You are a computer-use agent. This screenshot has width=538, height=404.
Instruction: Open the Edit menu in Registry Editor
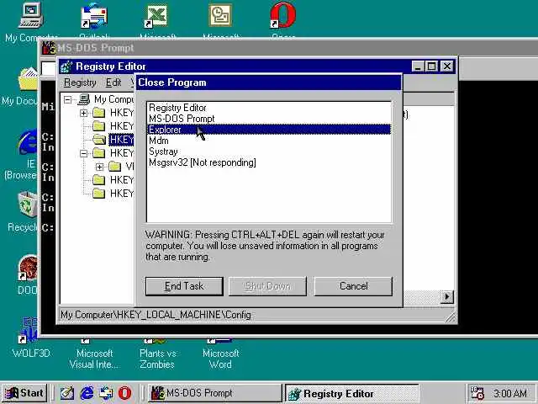[113, 82]
